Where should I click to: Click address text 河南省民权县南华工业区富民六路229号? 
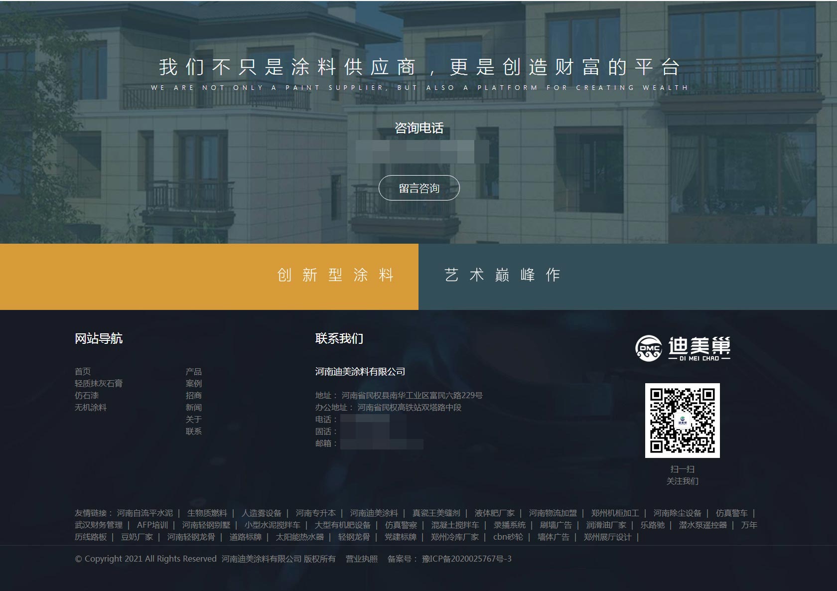412,395
